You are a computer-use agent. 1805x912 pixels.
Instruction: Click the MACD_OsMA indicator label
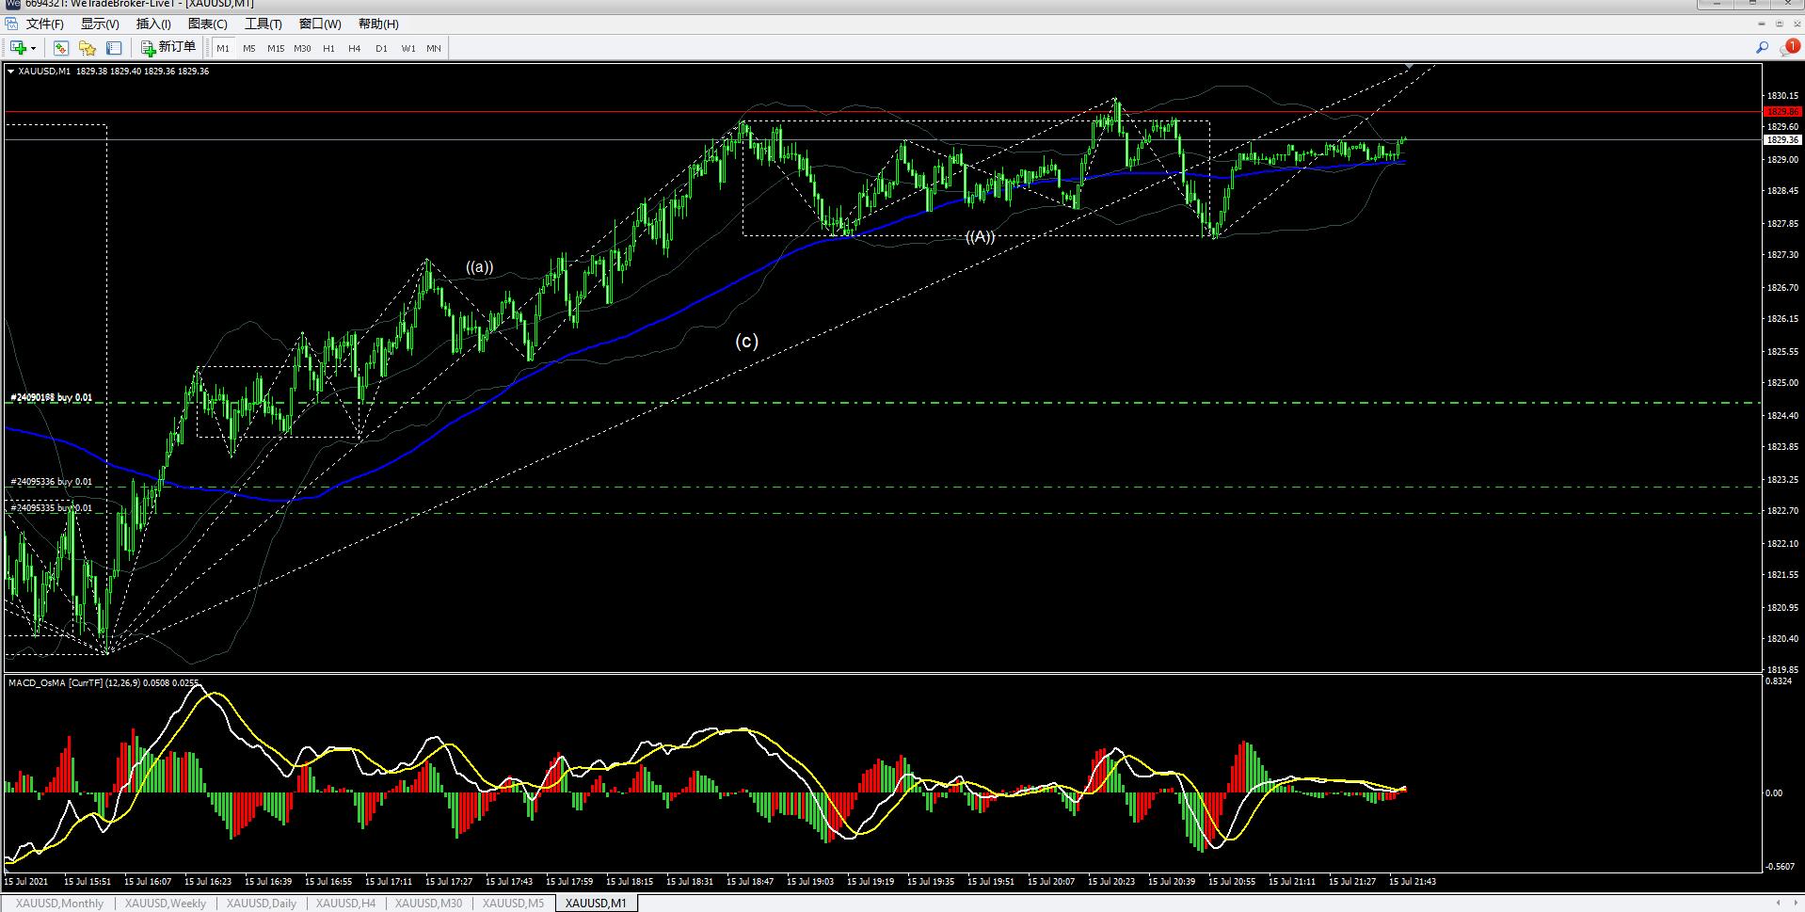(104, 682)
